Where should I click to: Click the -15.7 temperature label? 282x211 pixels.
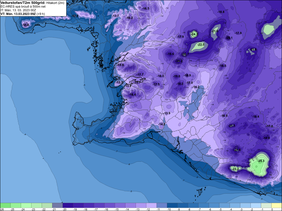137,82
